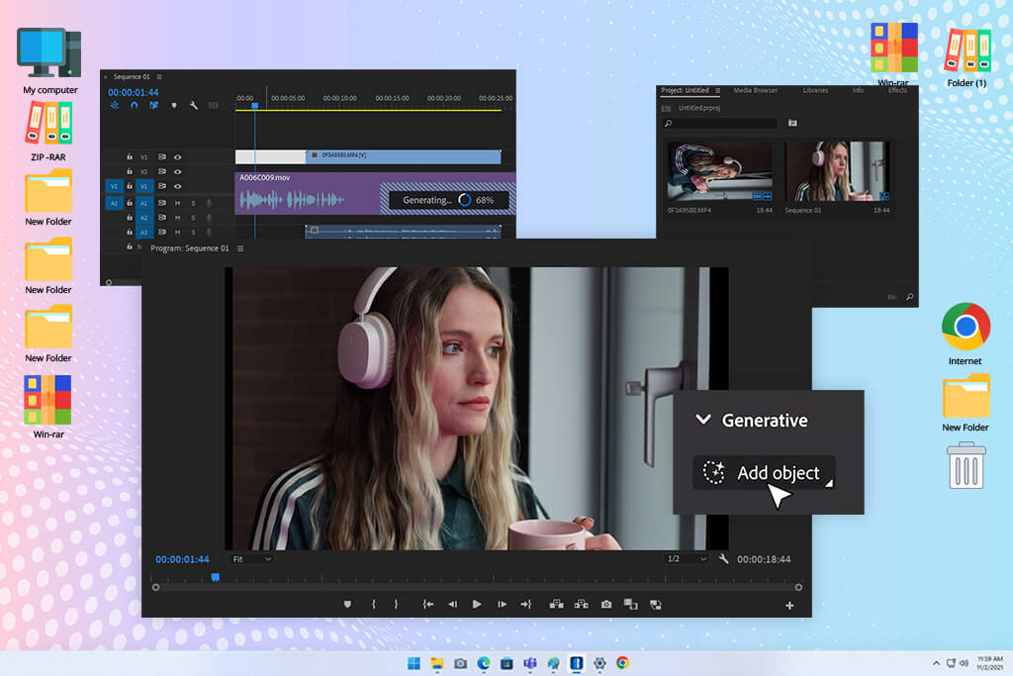This screenshot has width=1013, height=676.
Task: Click the Lift button
Action: click(556, 605)
